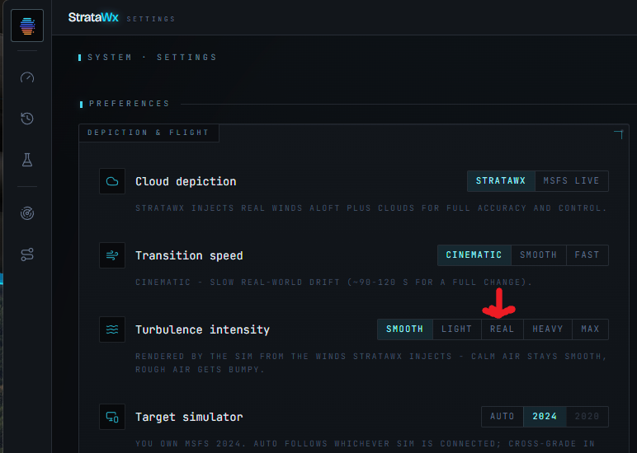Click description 'STRATAWX INJECTS REAL WINDS ALOFT'
This screenshot has width=637, height=453.
click(x=371, y=208)
